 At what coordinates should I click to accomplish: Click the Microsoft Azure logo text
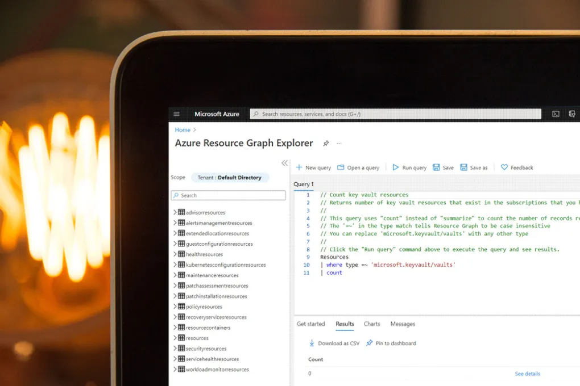(217, 114)
